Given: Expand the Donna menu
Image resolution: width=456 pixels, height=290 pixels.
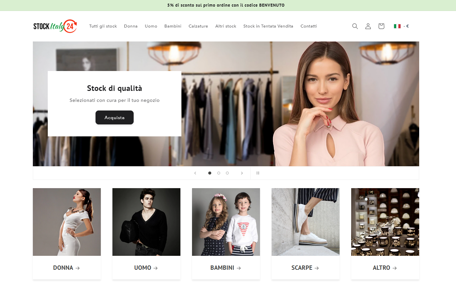Looking at the screenshot, I should pyautogui.click(x=131, y=26).
